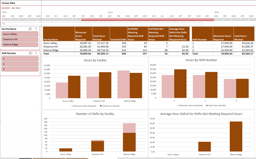
Task: Toggle Shift Number 2 in the slicer
Action: point(20,64)
